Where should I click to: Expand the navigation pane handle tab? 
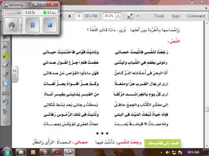pos(14,74)
